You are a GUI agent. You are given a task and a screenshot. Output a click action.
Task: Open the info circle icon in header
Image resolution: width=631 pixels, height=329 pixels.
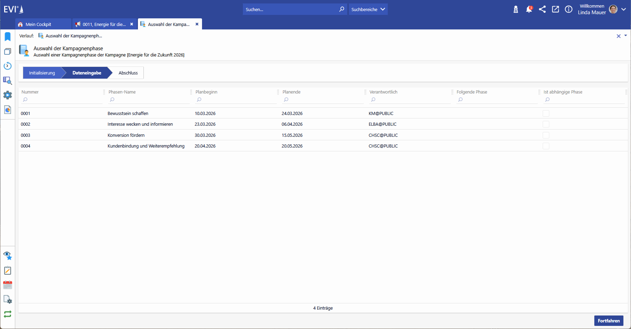tap(569, 9)
